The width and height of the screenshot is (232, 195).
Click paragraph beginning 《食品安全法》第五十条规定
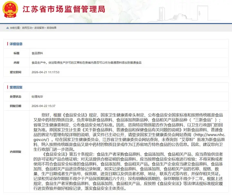(x=128, y=171)
